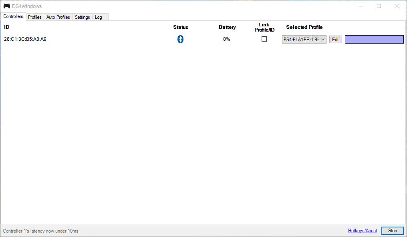Return to the Controllers tab
Viewport: 407px width, 237px height.
(x=13, y=16)
